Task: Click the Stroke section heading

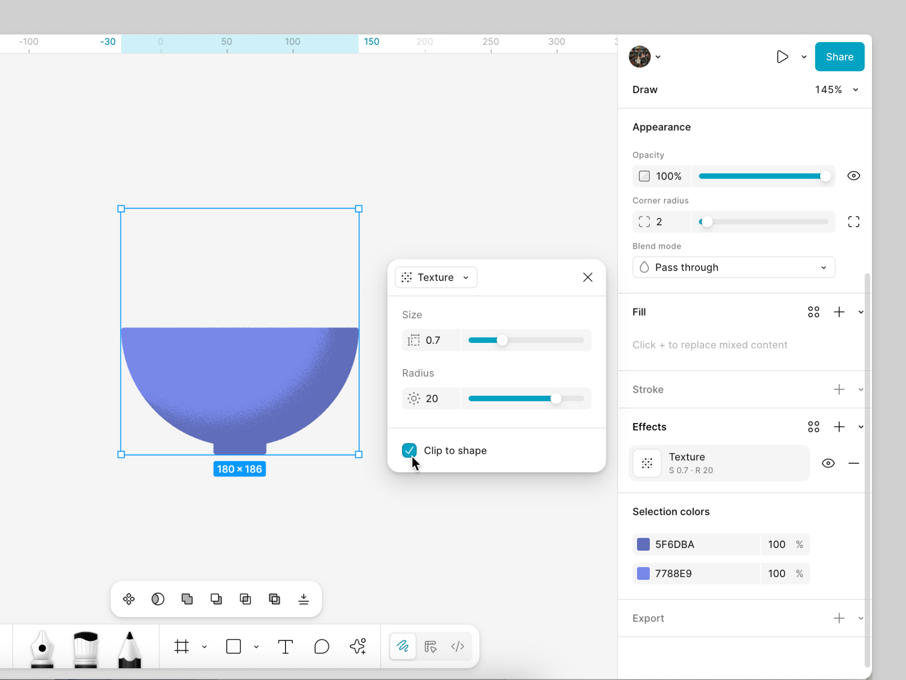Action: tap(648, 390)
